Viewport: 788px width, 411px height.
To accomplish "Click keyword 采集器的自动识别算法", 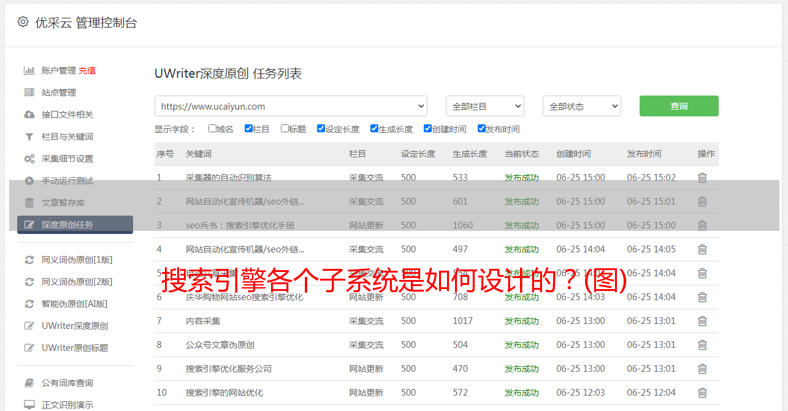I will (229, 178).
